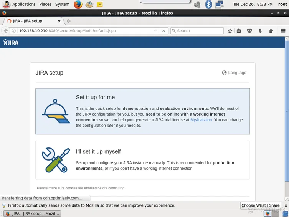Click the Search input field
Viewport: 289px width, 217px height.
(x=197, y=31)
